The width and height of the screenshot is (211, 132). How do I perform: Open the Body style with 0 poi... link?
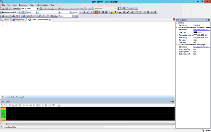tap(201, 30)
